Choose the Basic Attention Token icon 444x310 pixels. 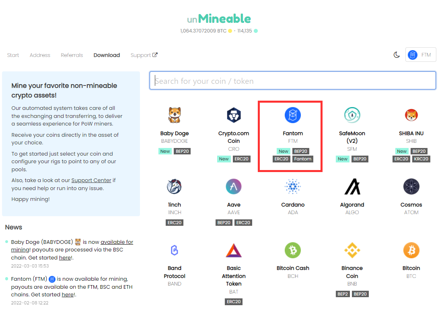click(x=234, y=250)
